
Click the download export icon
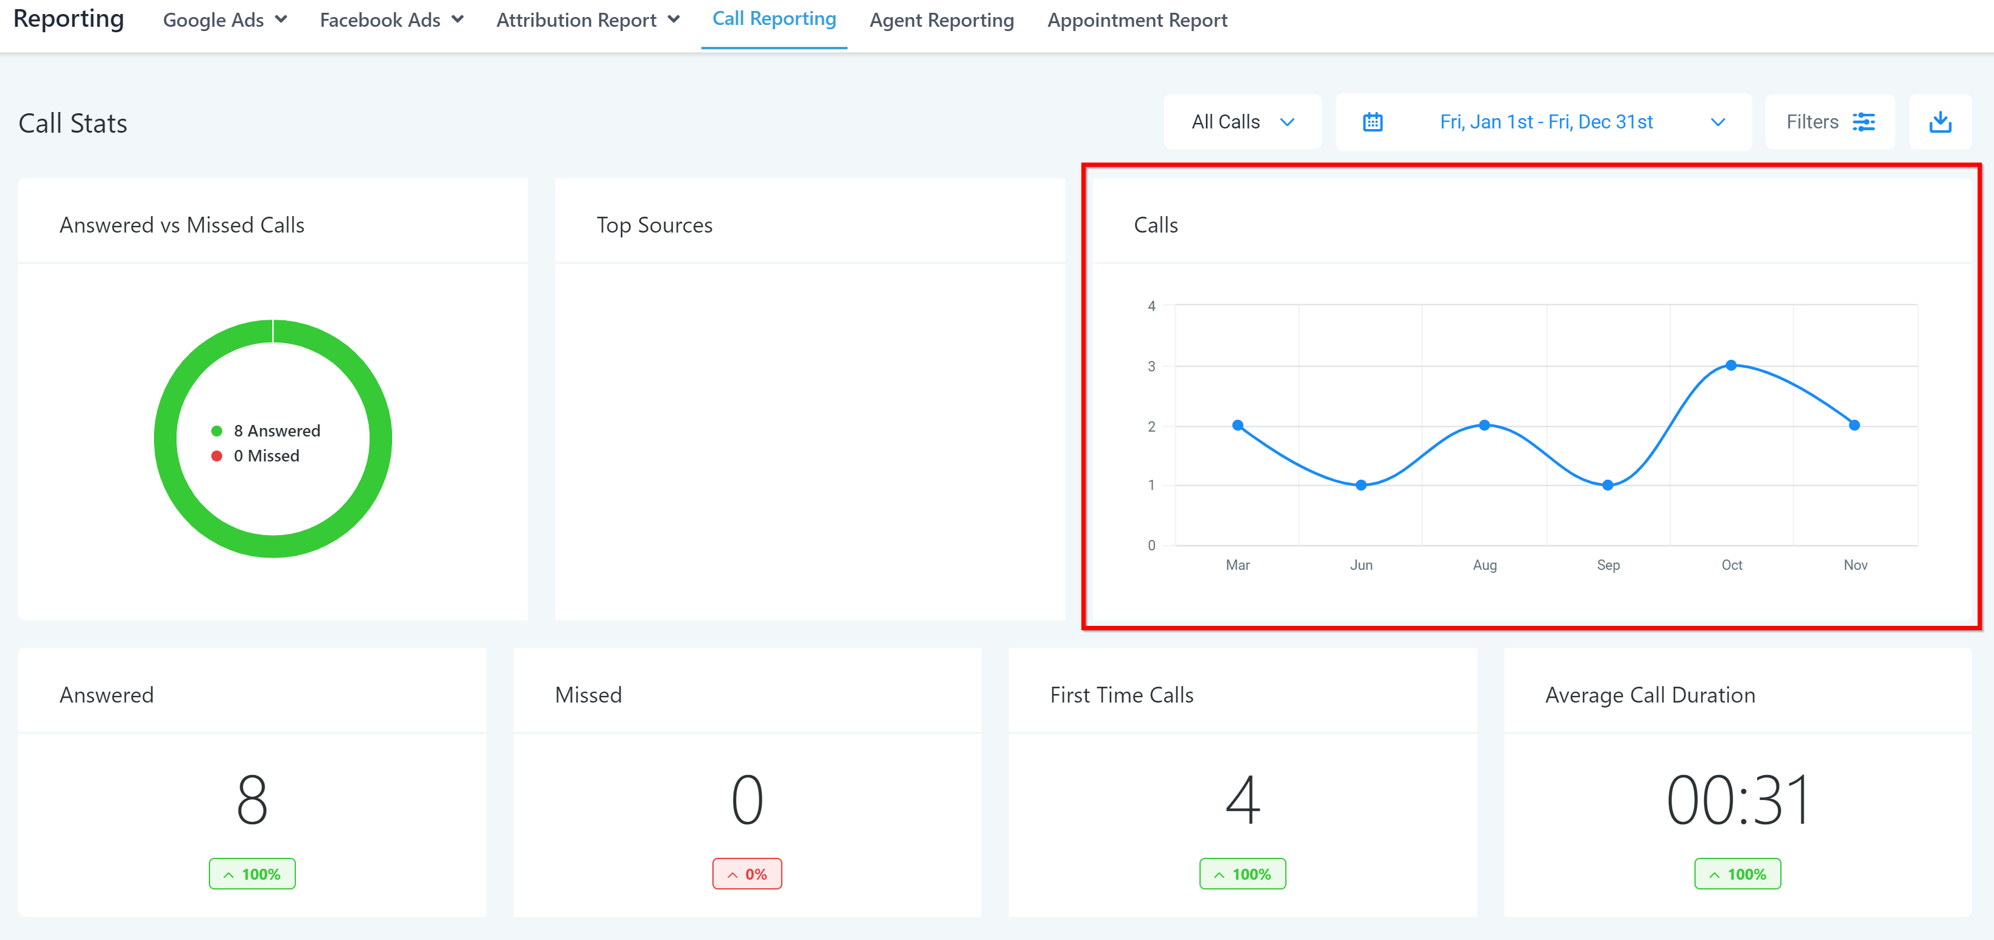click(1940, 122)
